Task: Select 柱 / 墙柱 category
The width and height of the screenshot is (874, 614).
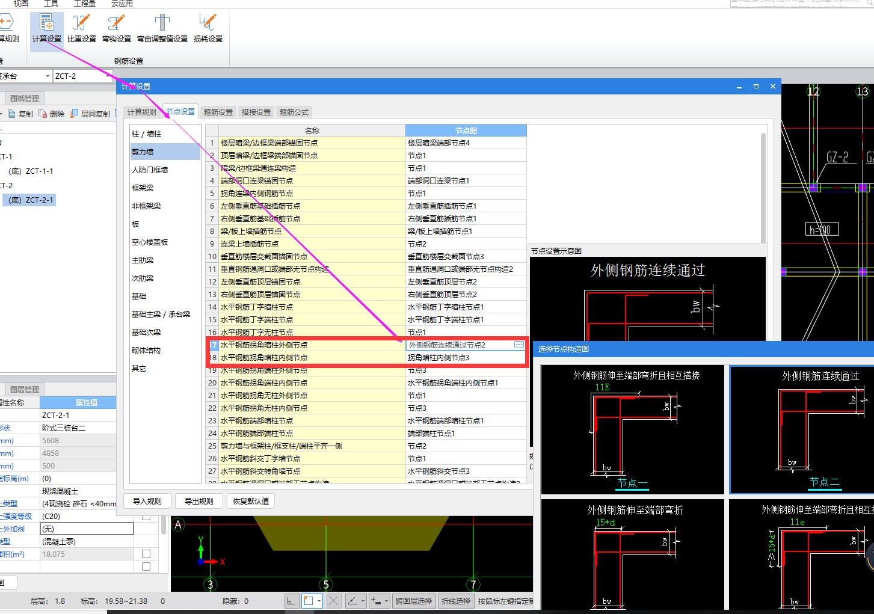Action: click(165, 134)
